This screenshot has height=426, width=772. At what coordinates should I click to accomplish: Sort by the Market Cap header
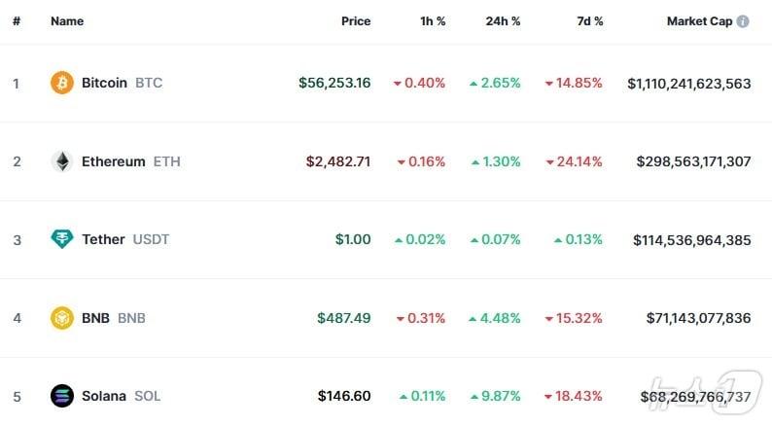point(699,20)
